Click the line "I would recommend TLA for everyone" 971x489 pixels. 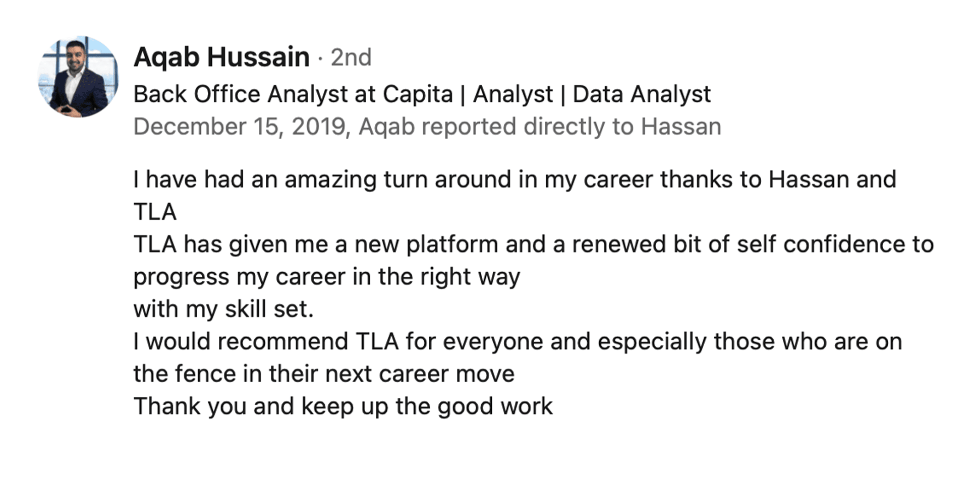tap(518, 342)
